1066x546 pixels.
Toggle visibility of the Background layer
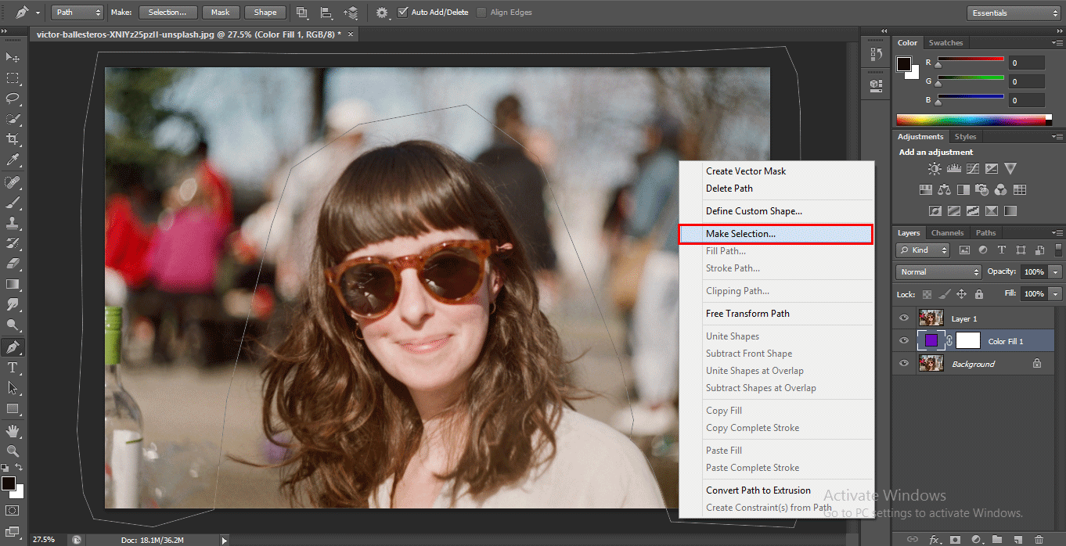tap(904, 364)
